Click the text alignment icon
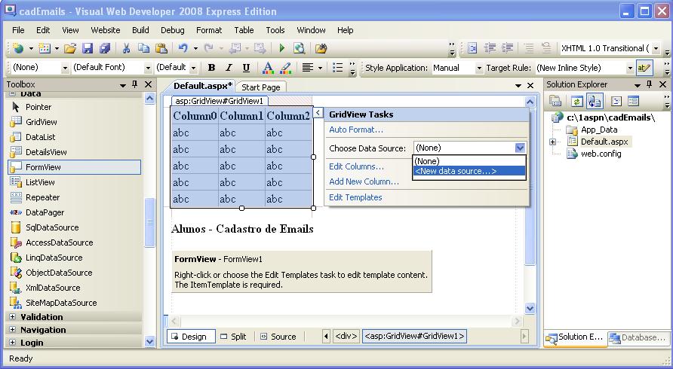The width and height of the screenshot is (673, 369). (x=307, y=68)
